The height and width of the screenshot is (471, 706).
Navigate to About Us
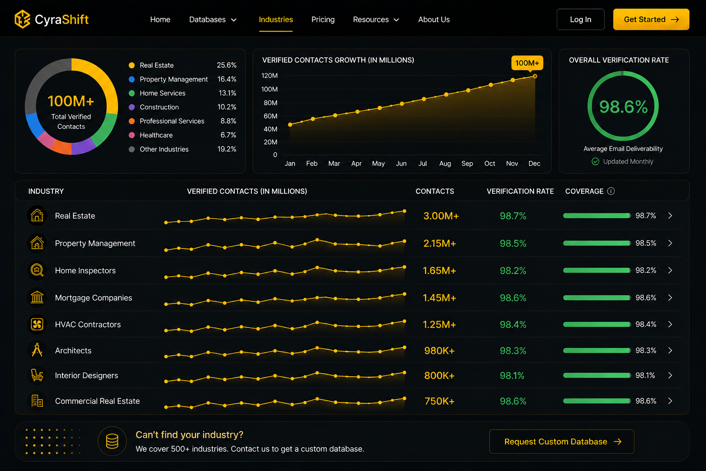434,19
